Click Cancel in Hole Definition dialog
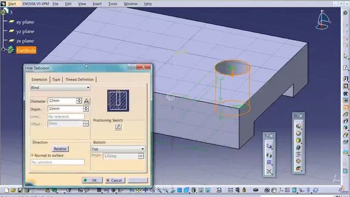Viewport: 350px width, 197px height. [115, 180]
